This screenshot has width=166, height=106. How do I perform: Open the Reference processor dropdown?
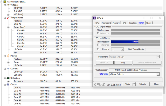tap(158, 74)
